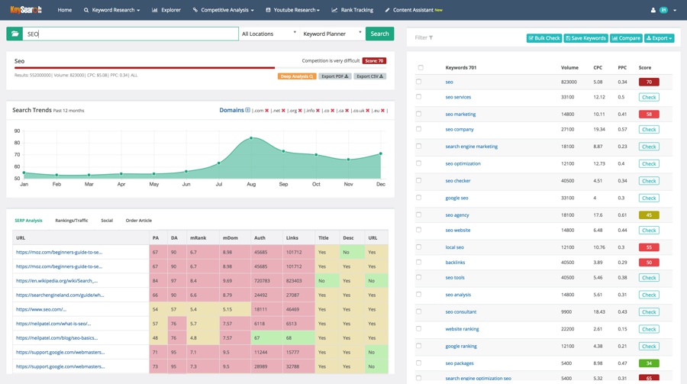Image resolution: width=687 pixels, height=384 pixels.
Task: Remove the .net domain filter
Action: tap(283, 111)
